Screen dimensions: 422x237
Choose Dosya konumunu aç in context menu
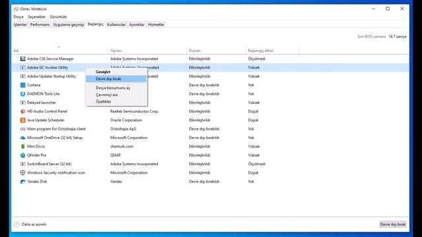[x=116, y=88]
